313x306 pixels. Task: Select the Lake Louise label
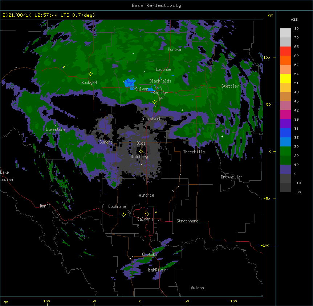(6, 176)
